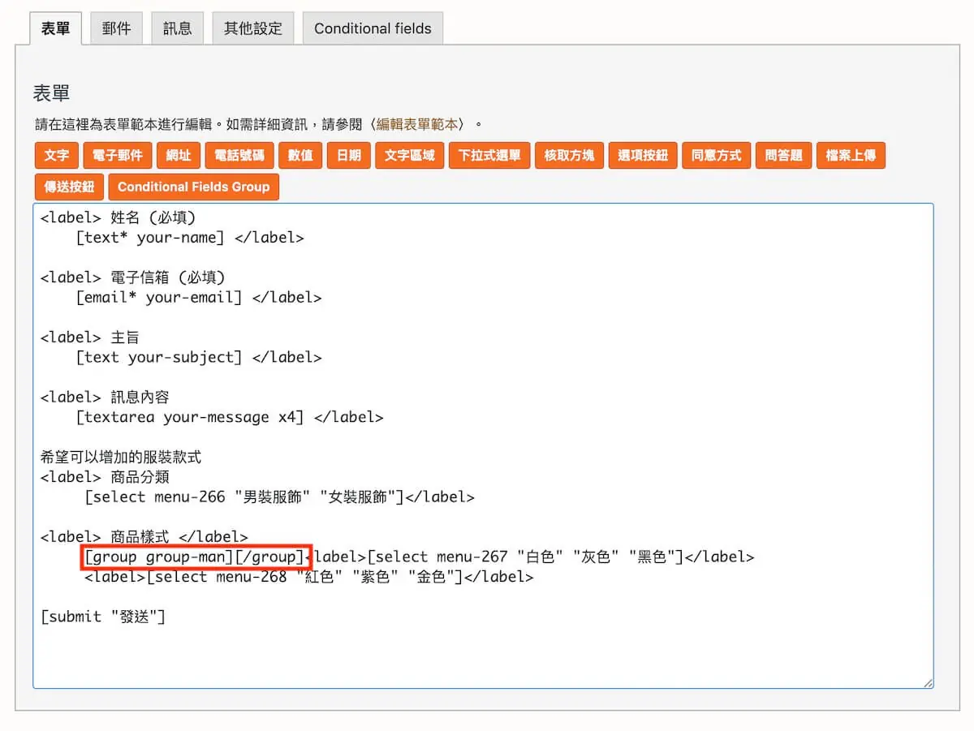Click the select menu-268 code line
The width and height of the screenshot is (974, 731).
tap(308, 578)
